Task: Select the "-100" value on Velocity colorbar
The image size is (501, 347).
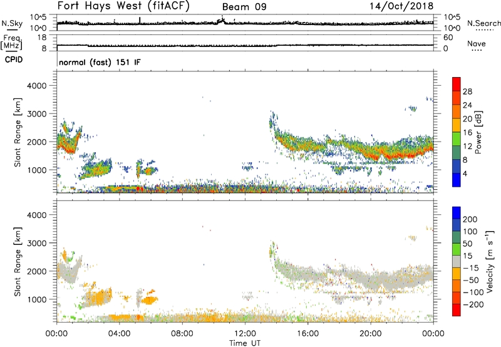Action: click(473, 293)
